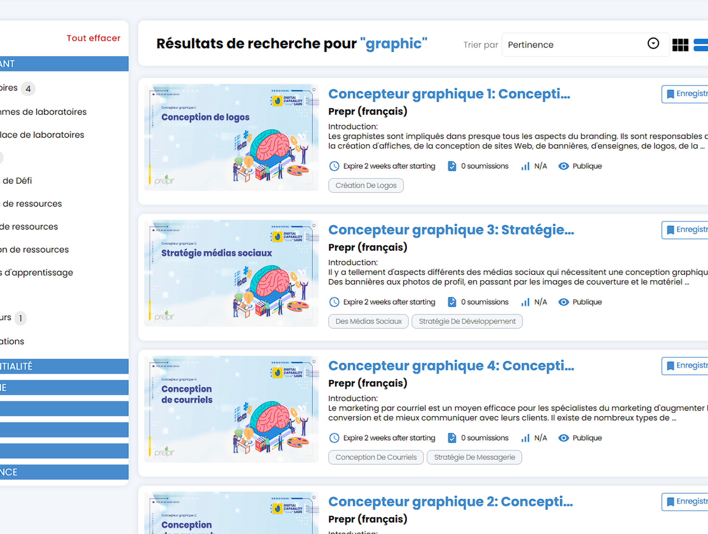
Task: Click eye Publique icon on Concepteur graphique 4
Action: pyautogui.click(x=563, y=438)
